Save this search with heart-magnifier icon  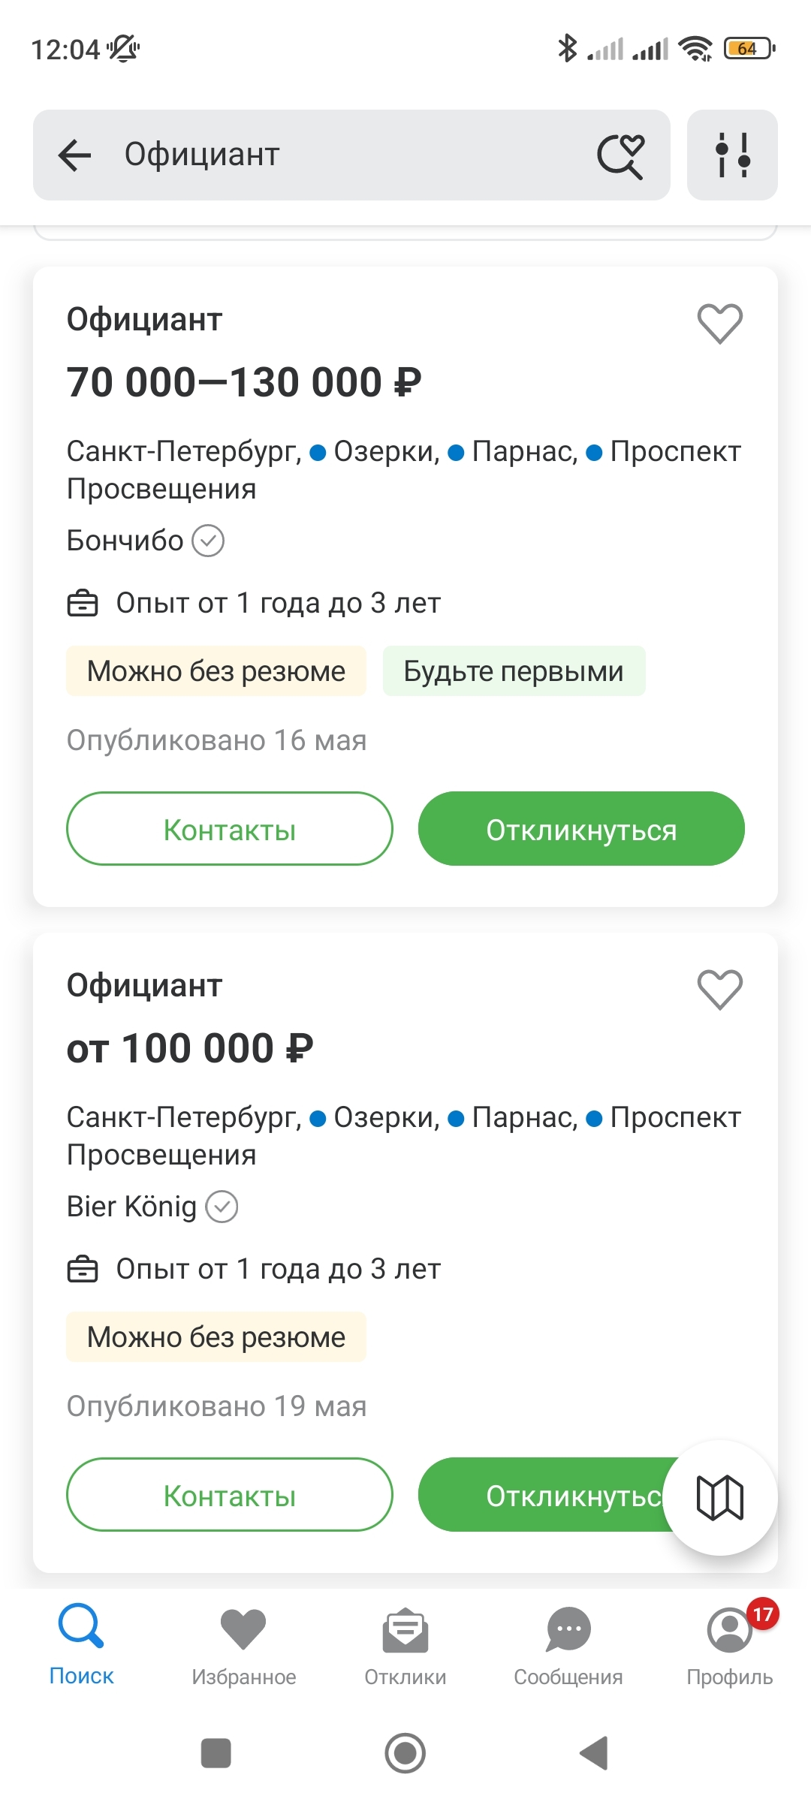620,155
